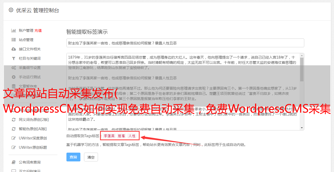Click the bar chart icon for 账户管理
This screenshot has height=172, width=334.
click(13, 30)
